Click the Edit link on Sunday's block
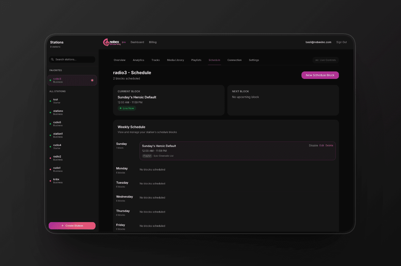 pos(322,145)
